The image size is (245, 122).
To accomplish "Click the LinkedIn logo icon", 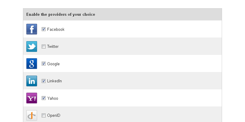I will (32, 81).
